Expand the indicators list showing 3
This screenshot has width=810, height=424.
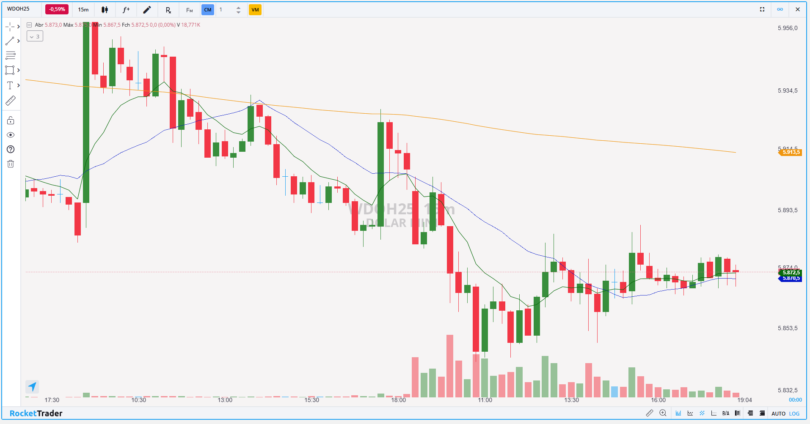[x=35, y=37]
